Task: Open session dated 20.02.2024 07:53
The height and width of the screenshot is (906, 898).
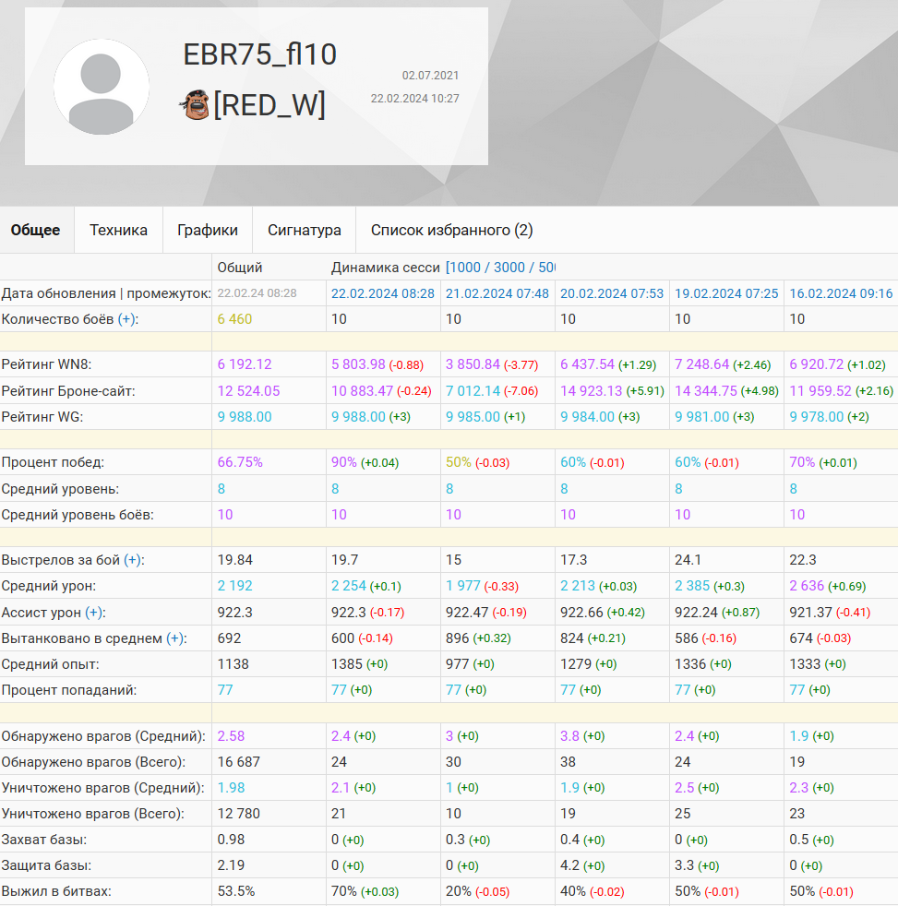Action: tap(612, 293)
